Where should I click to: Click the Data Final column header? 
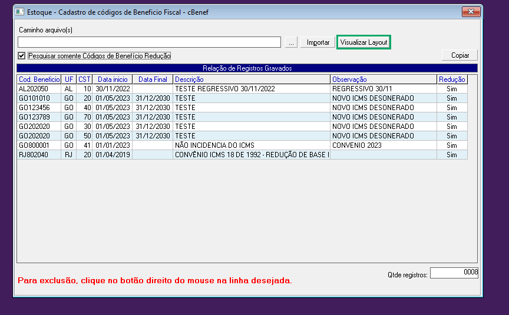(153, 79)
